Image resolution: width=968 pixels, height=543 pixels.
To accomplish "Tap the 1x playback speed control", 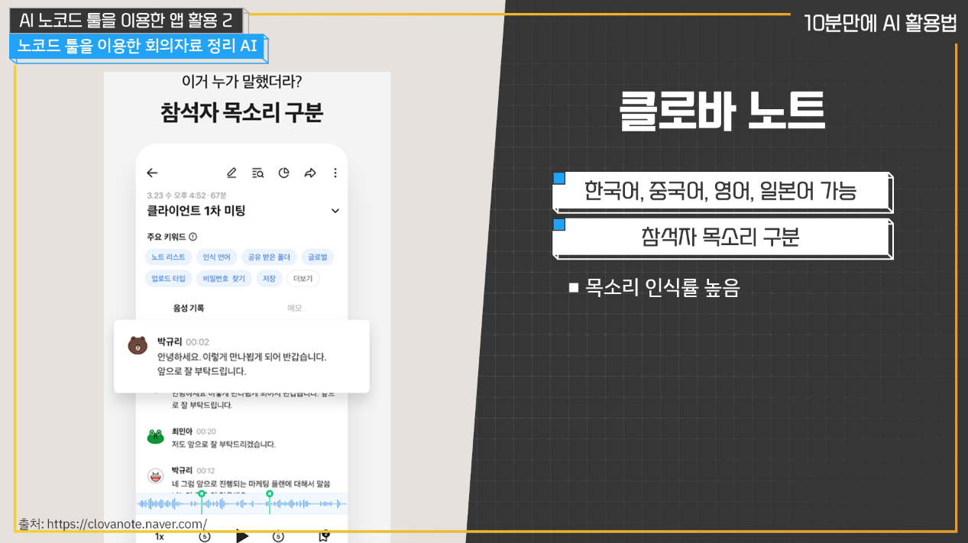I will tap(160, 536).
